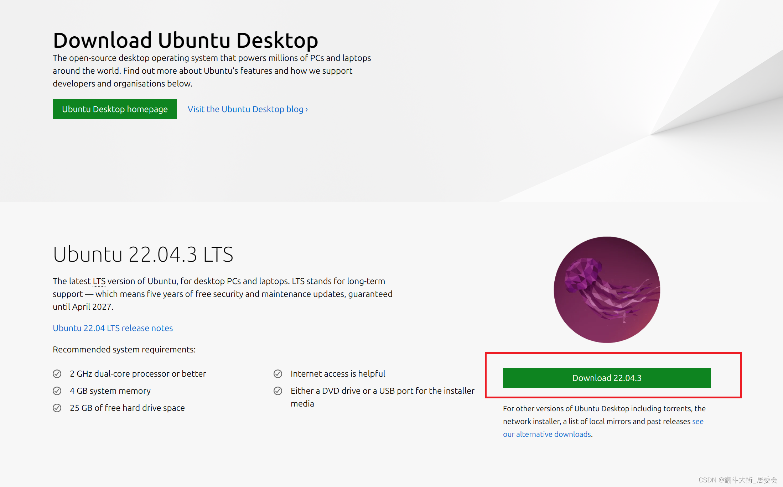Click the underlined LTS abbreviation
Image resolution: width=783 pixels, height=487 pixels.
click(x=99, y=281)
